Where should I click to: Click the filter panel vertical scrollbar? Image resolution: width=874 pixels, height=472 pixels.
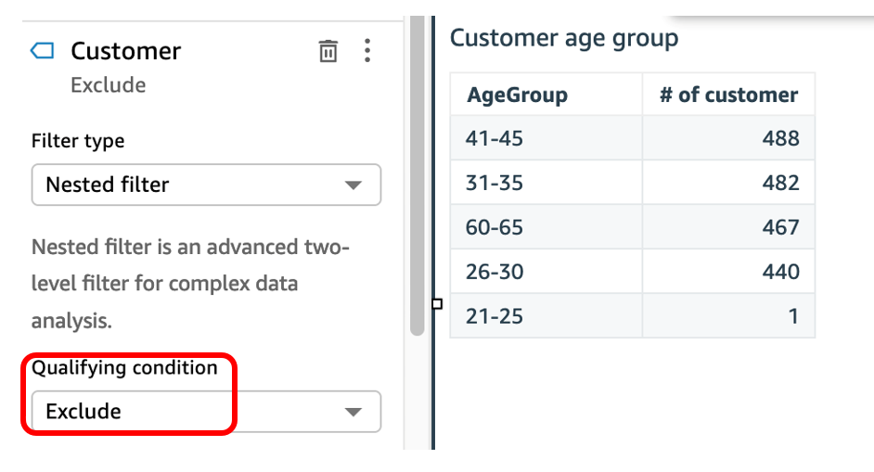pos(417,185)
